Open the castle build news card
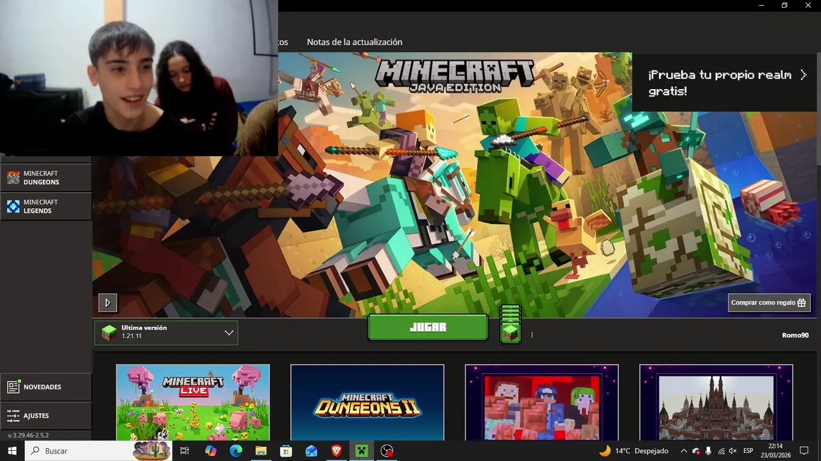The width and height of the screenshot is (821, 461). [716, 403]
